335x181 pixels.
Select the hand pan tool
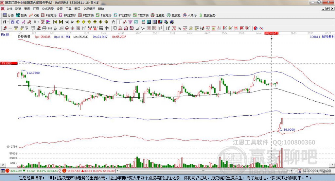(114, 22)
